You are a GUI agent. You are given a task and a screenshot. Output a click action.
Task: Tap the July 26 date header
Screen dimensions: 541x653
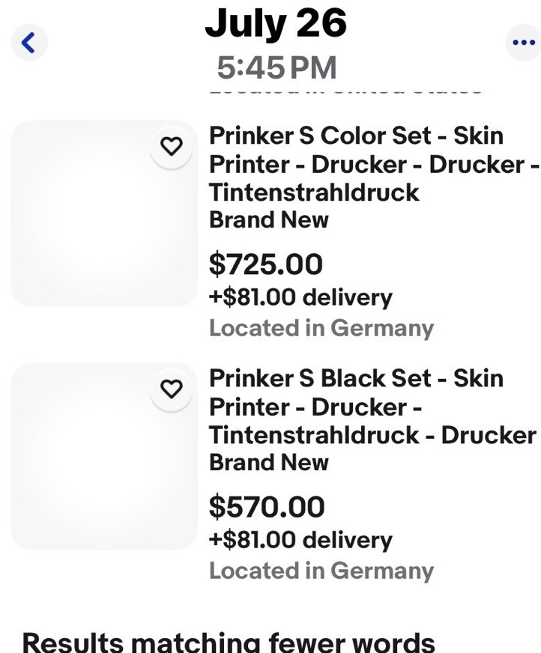tap(276, 23)
